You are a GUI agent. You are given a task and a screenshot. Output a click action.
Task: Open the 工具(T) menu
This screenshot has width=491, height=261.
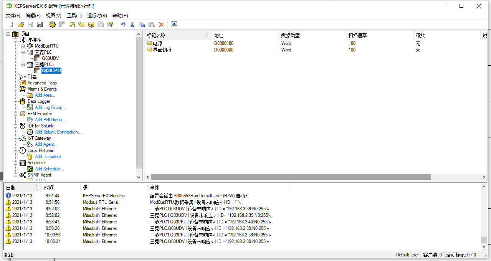74,16
